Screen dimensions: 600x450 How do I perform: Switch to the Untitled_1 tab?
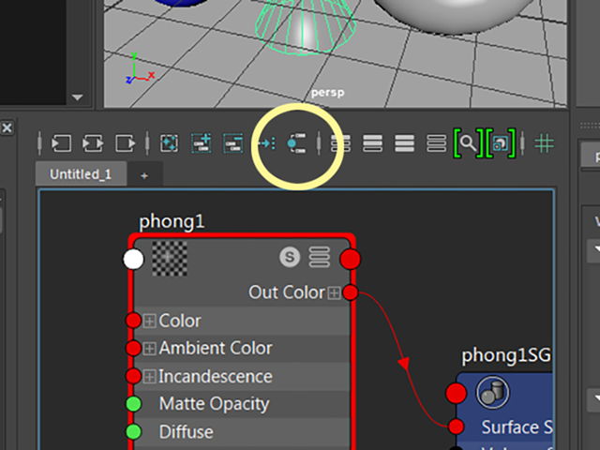coord(81,174)
